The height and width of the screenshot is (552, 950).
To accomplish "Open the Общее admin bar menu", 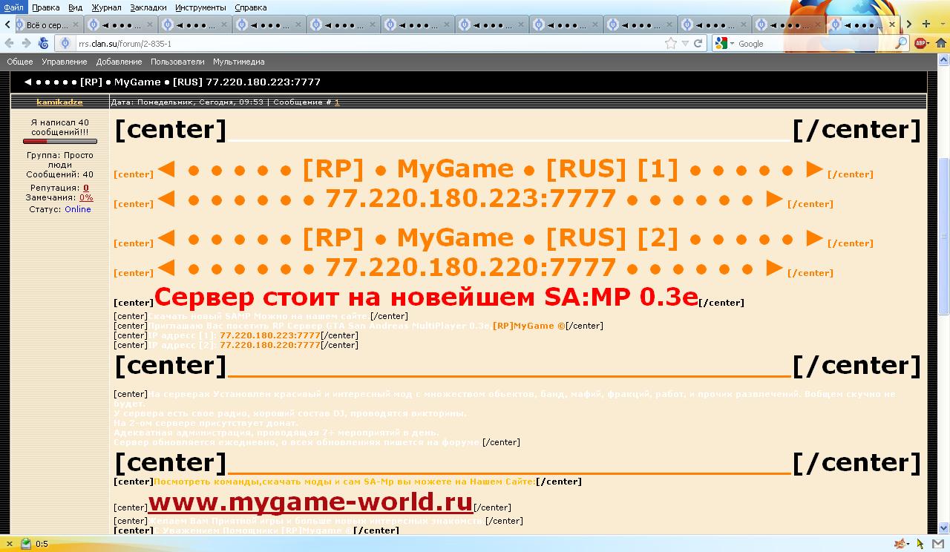I will 20,62.
